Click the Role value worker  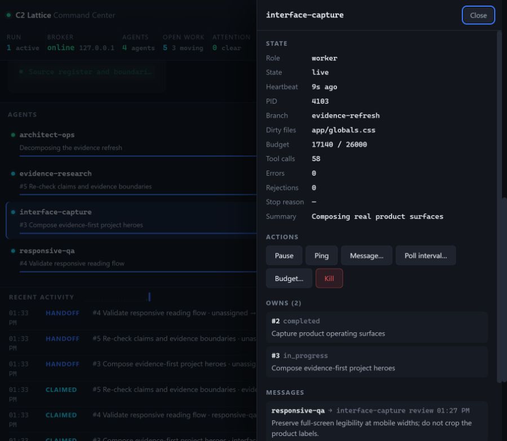click(324, 58)
